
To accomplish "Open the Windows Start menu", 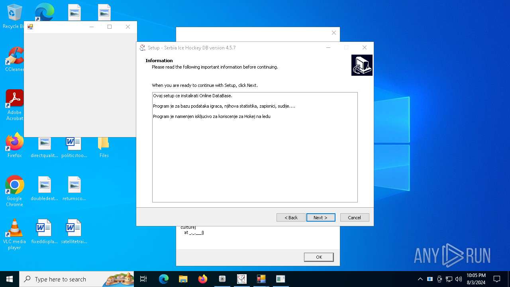I will click(10, 279).
